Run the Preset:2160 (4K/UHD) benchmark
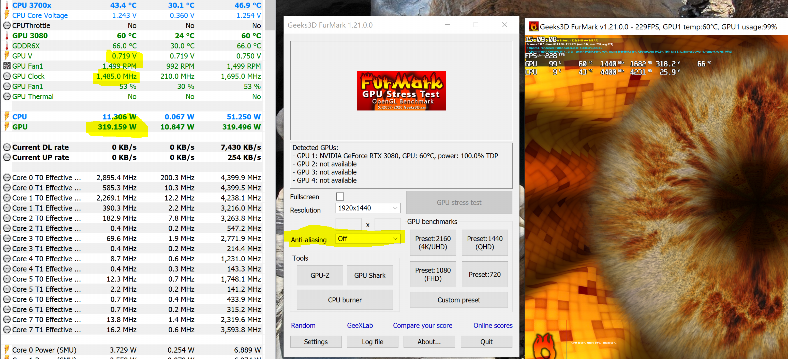This screenshot has width=788, height=359. tap(433, 243)
